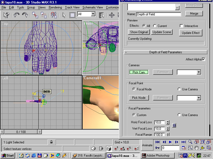Viewport: 213px width, 159px height.
Task: Go to the end frame
Action: pos(183,142)
